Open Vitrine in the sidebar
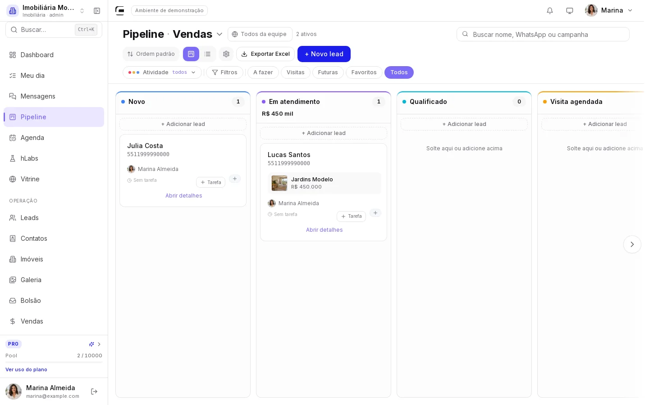 pyautogui.click(x=54, y=179)
